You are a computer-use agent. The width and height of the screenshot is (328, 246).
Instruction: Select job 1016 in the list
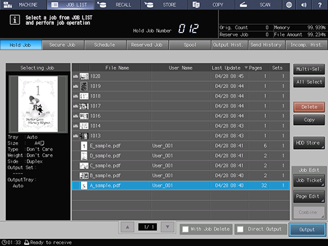pos(181,116)
